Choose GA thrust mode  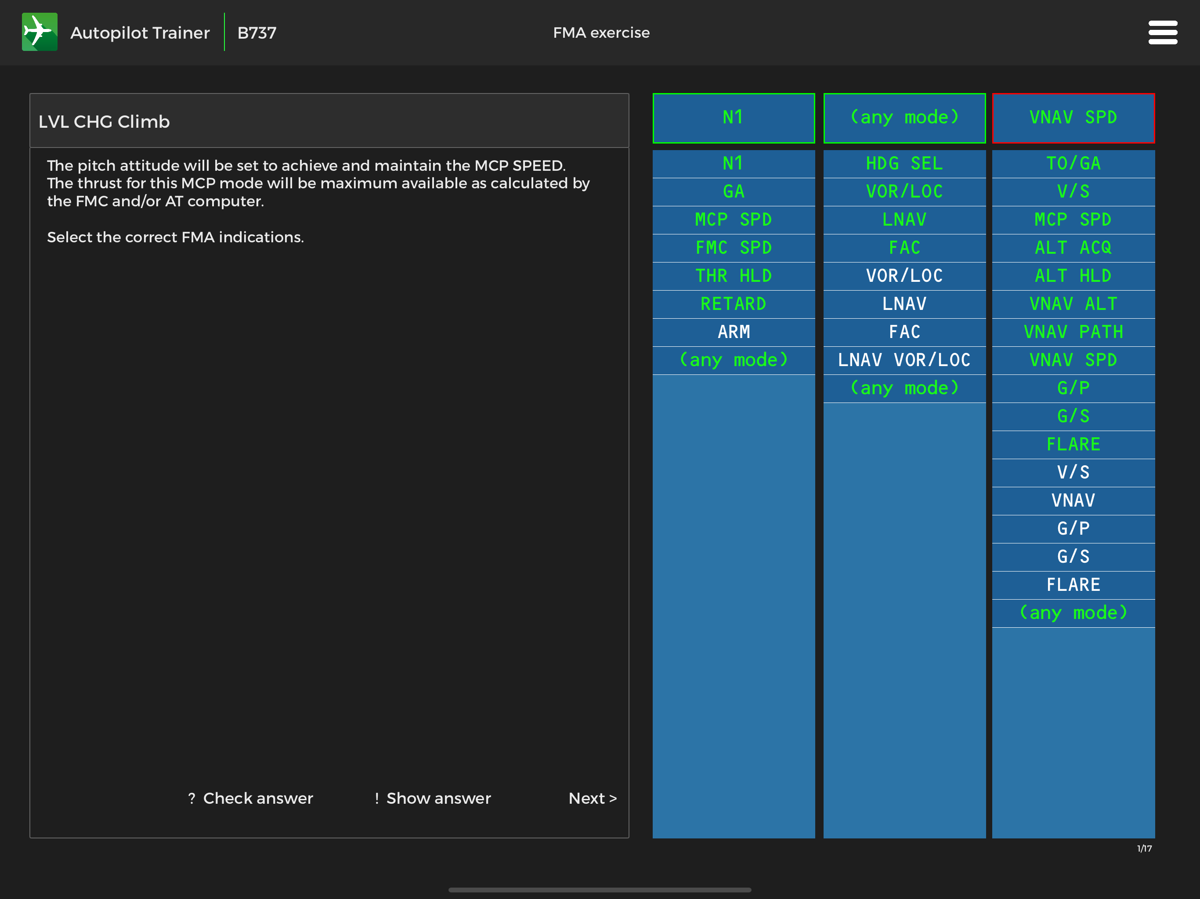click(734, 192)
